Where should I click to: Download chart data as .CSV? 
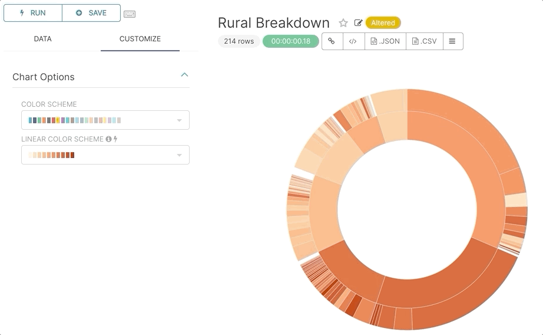point(425,41)
